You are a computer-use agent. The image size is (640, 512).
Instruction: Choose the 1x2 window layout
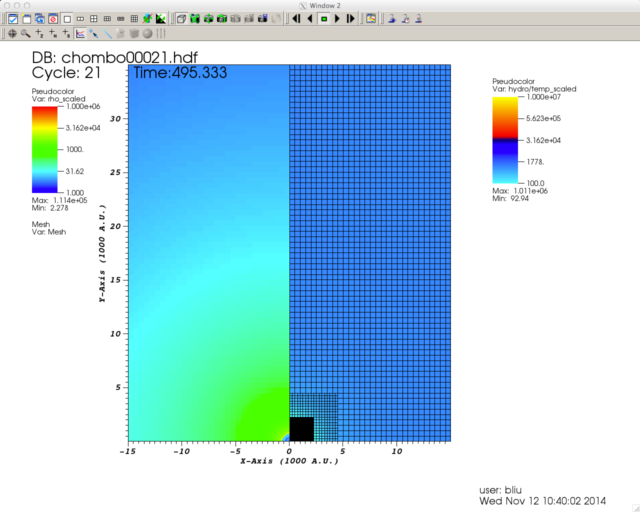[80, 19]
